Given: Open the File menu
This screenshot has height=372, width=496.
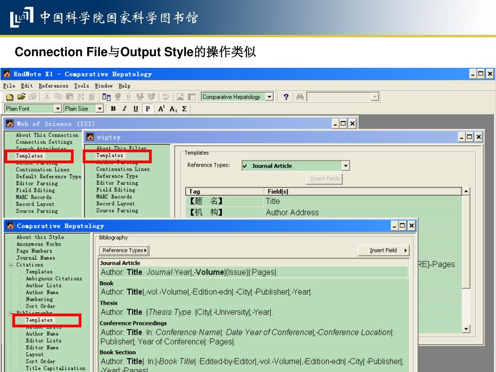Looking at the screenshot, I should coord(9,86).
